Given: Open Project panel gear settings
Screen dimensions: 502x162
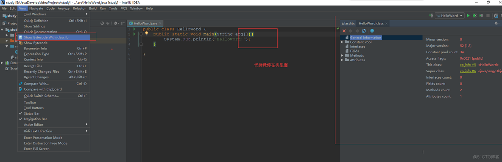Looking at the screenshot, I should 116,23.
